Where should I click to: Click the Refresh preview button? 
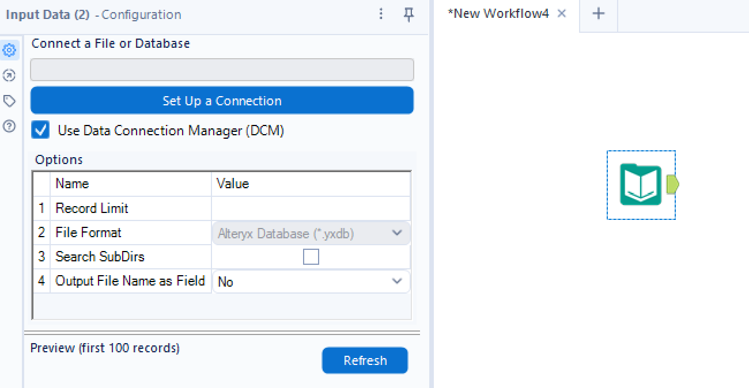click(x=365, y=360)
